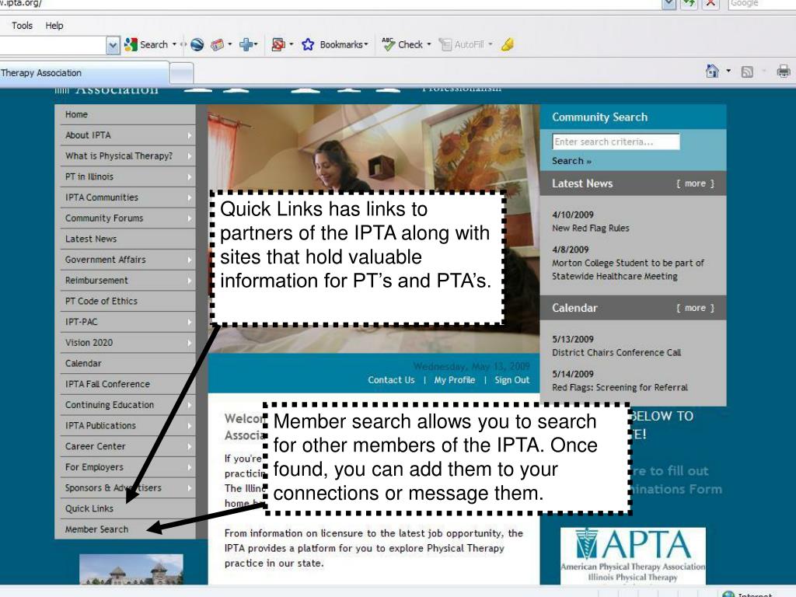Click the browser Google search box

point(762,4)
